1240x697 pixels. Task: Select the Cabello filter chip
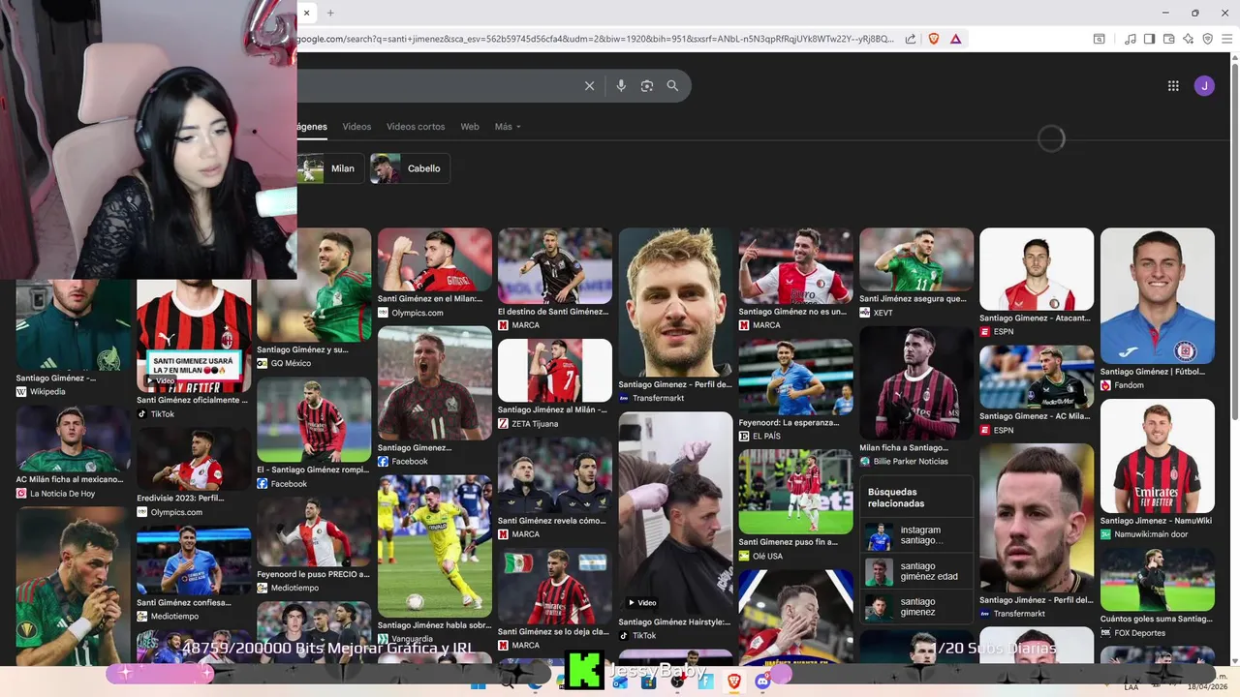[410, 168]
